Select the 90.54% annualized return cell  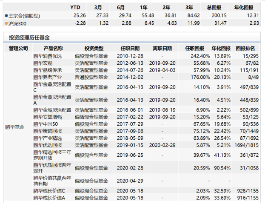pos(222,168)
